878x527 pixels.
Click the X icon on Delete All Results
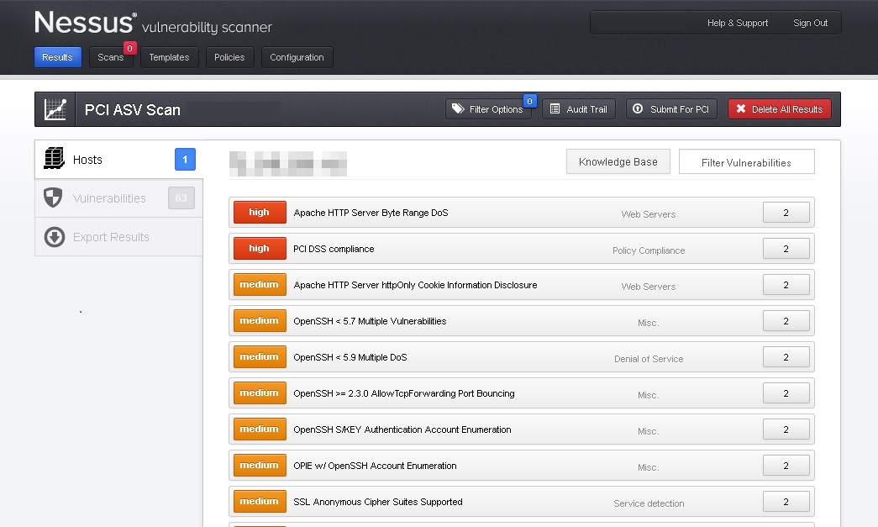tap(740, 109)
